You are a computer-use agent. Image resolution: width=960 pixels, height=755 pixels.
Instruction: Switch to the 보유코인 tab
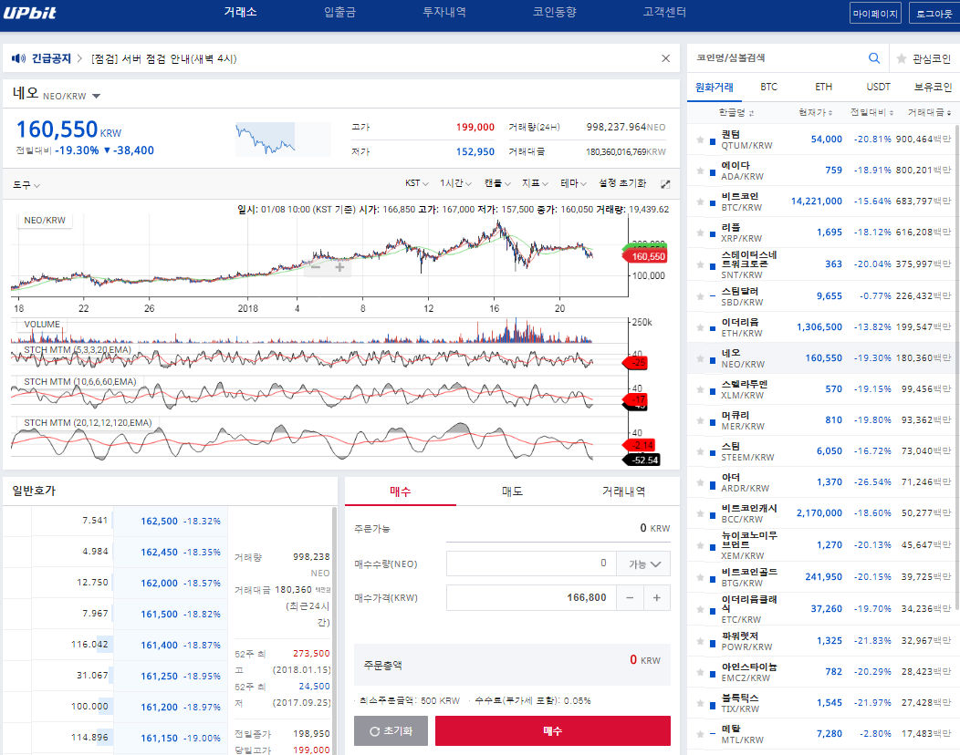933,87
